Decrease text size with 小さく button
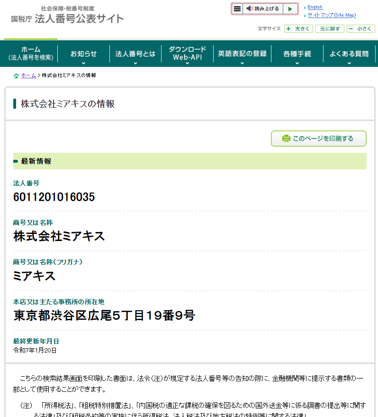The image size is (378, 417). pos(360,29)
